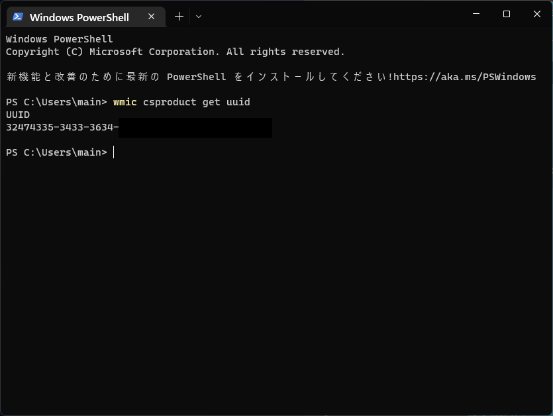Click the blinking cursor at the prompt

tap(113, 152)
